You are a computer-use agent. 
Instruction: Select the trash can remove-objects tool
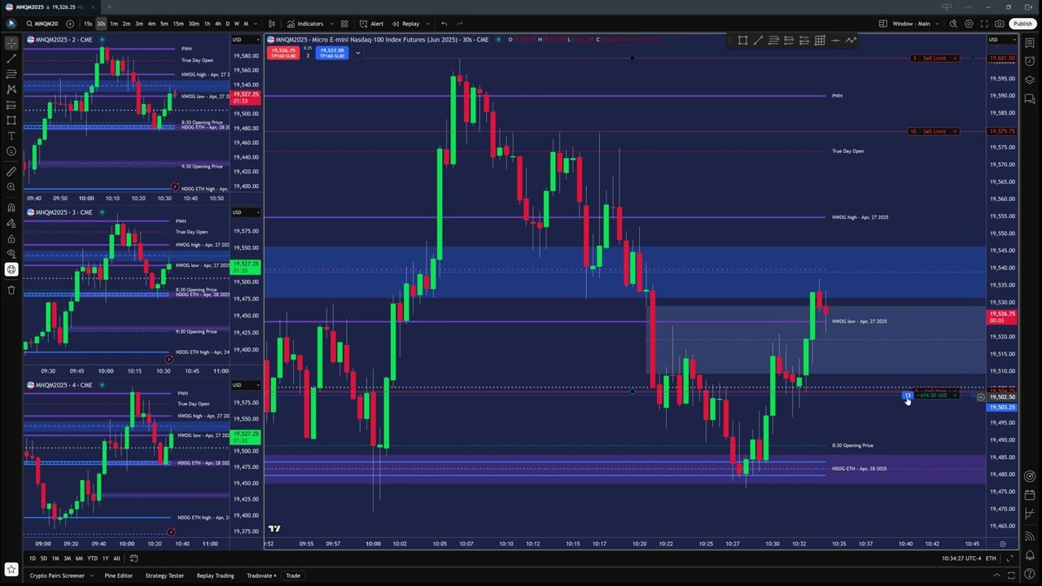(11, 290)
